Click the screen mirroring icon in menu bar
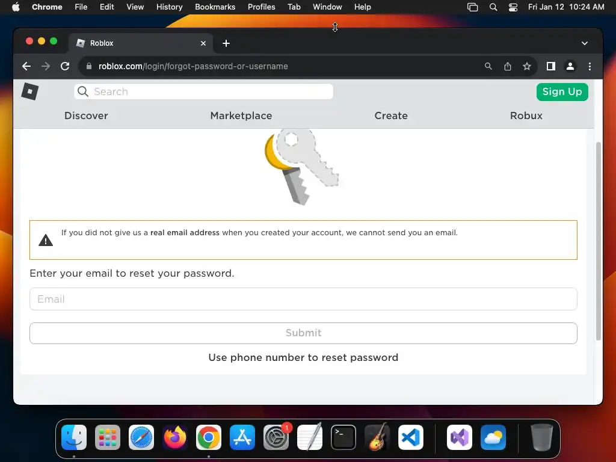The height and width of the screenshot is (462, 616). [473, 7]
